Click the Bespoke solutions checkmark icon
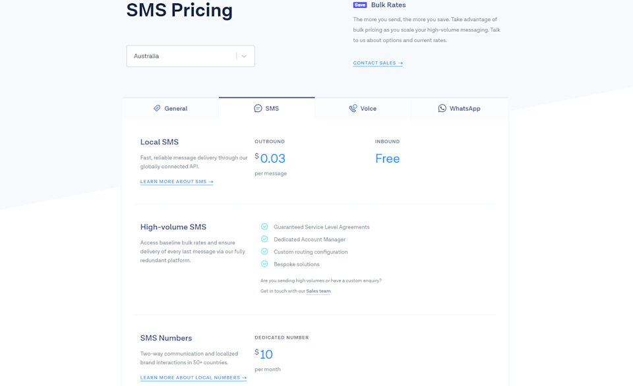The height and width of the screenshot is (386, 633). point(264,264)
